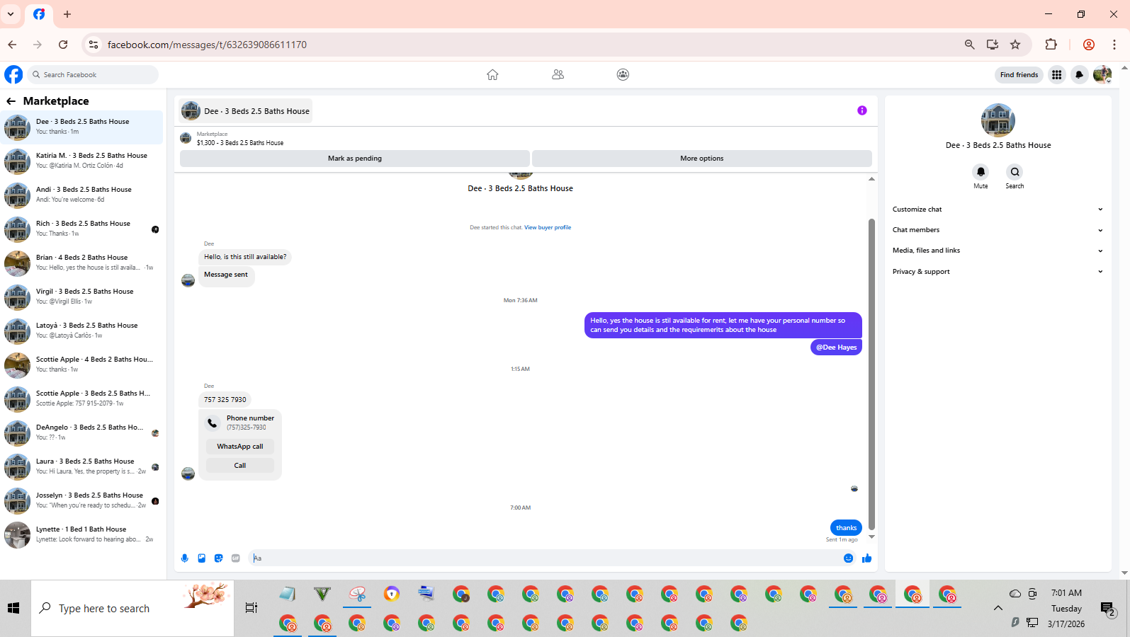Open Josselyn 3 Beds 2.5 Baths conversation

click(x=82, y=500)
